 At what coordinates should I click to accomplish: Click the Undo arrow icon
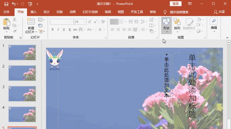[14, 4]
